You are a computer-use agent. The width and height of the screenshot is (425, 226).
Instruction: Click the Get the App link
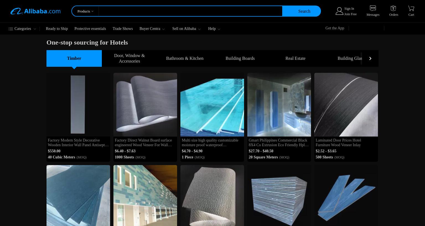[x=335, y=28]
